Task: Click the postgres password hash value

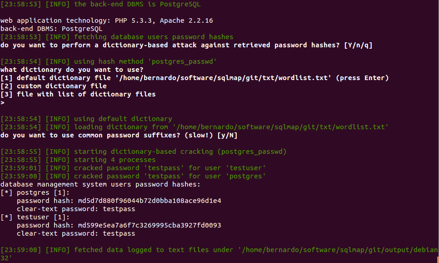Action: 150,201
